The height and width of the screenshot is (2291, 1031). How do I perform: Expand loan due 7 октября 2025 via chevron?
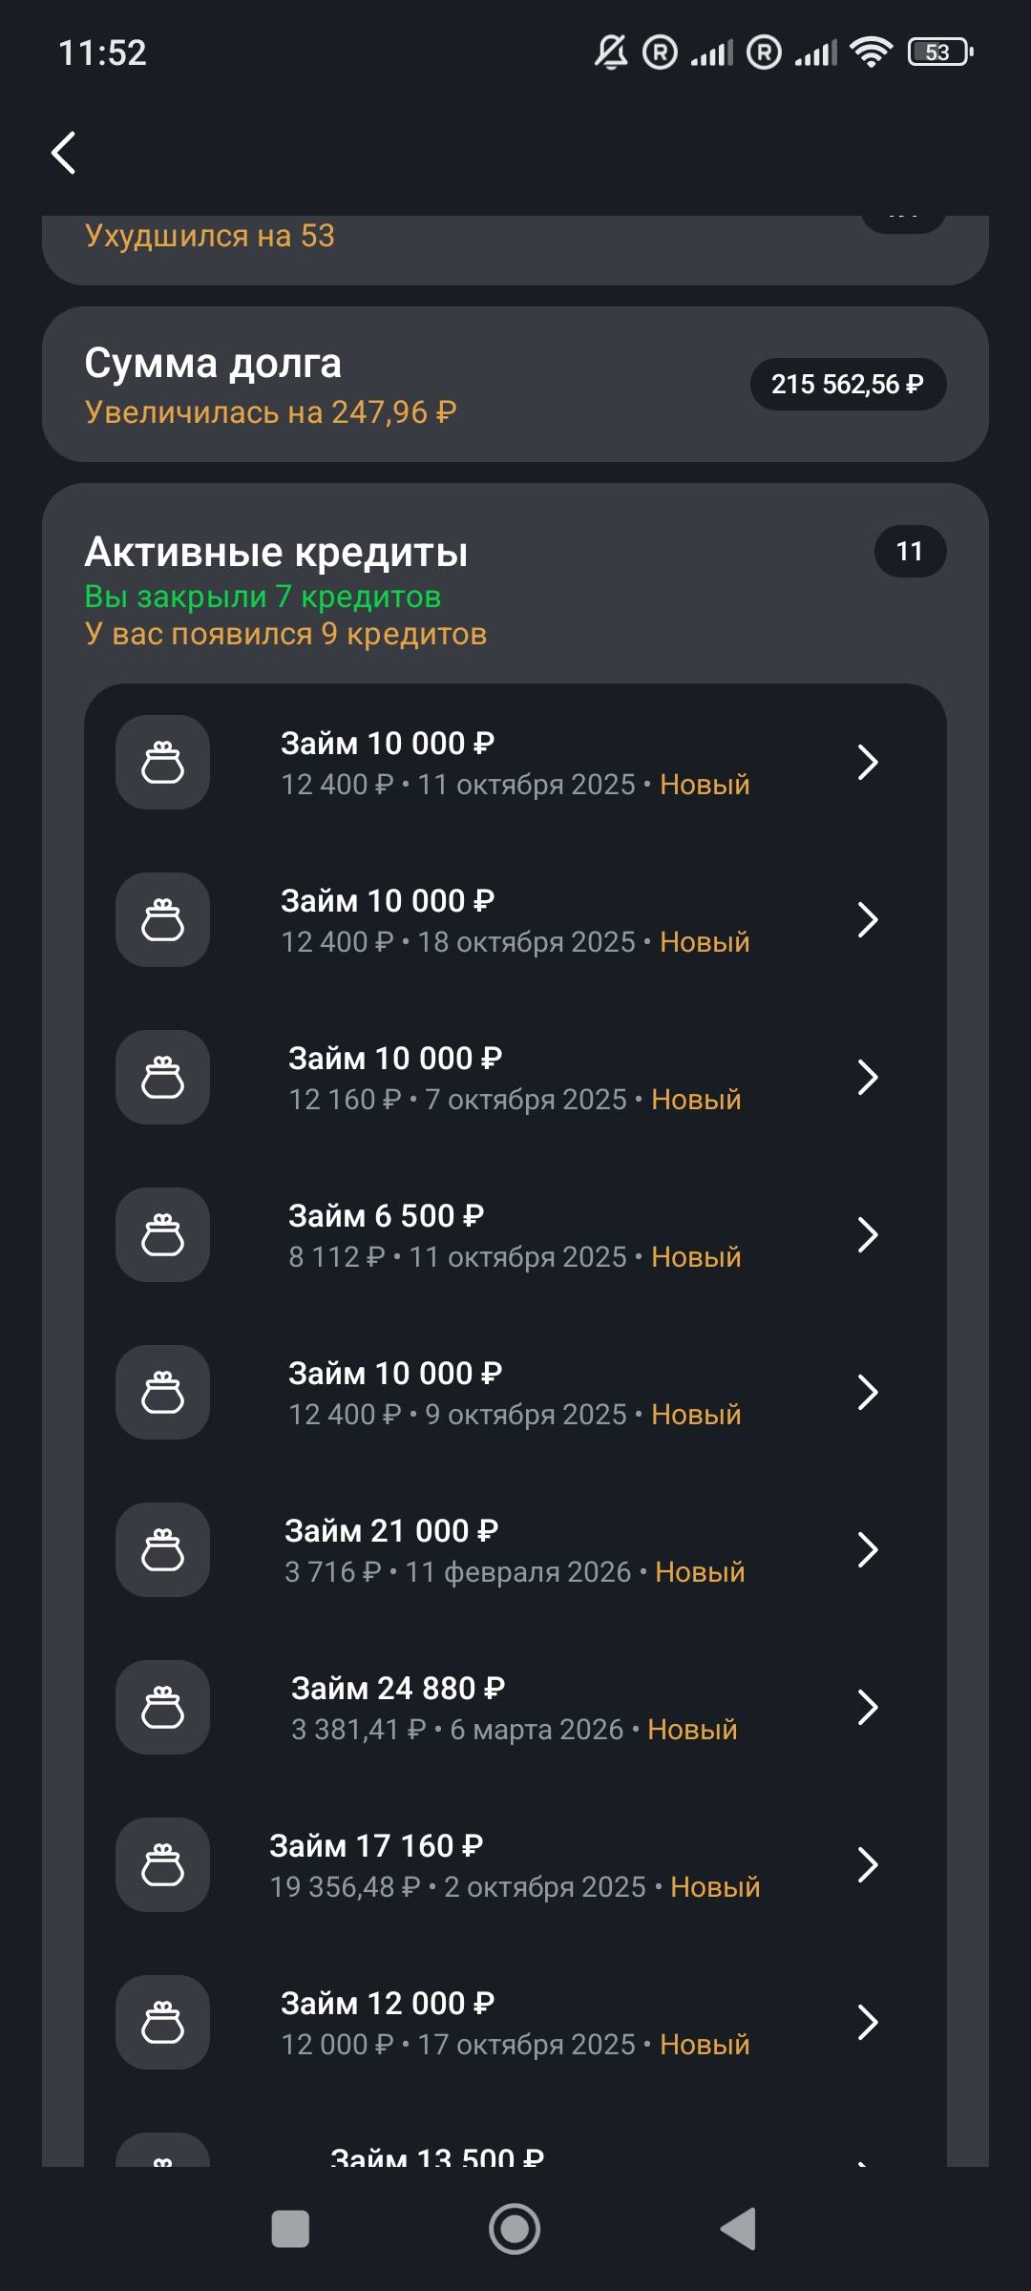click(867, 1078)
